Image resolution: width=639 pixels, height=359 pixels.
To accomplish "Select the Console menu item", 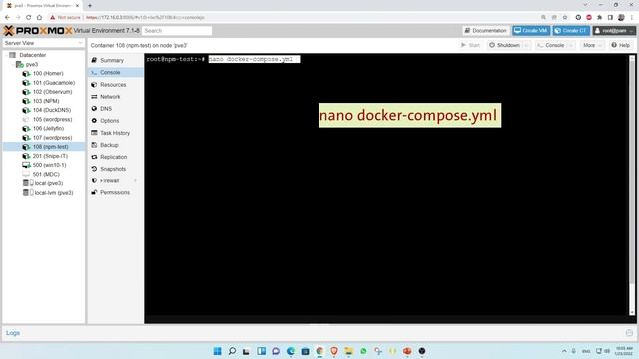I will click(x=110, y=72).
